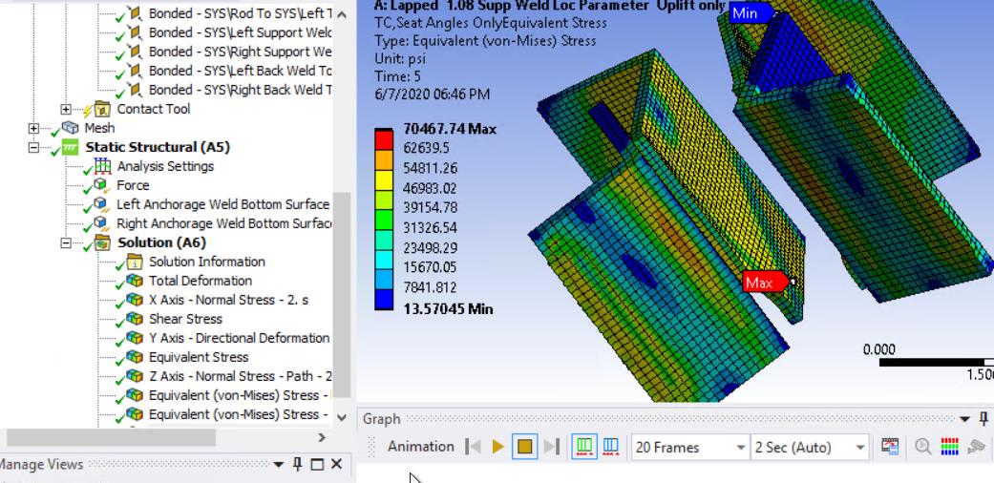Click the Solution (A6) node icon
Image resolution: width=994 pixels, height=483 pixels.
pos(101,242)
